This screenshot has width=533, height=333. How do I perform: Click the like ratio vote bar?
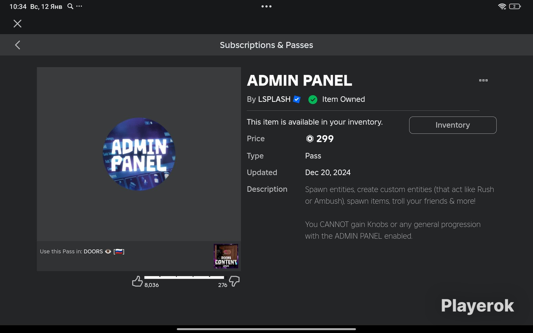point(184,277)
